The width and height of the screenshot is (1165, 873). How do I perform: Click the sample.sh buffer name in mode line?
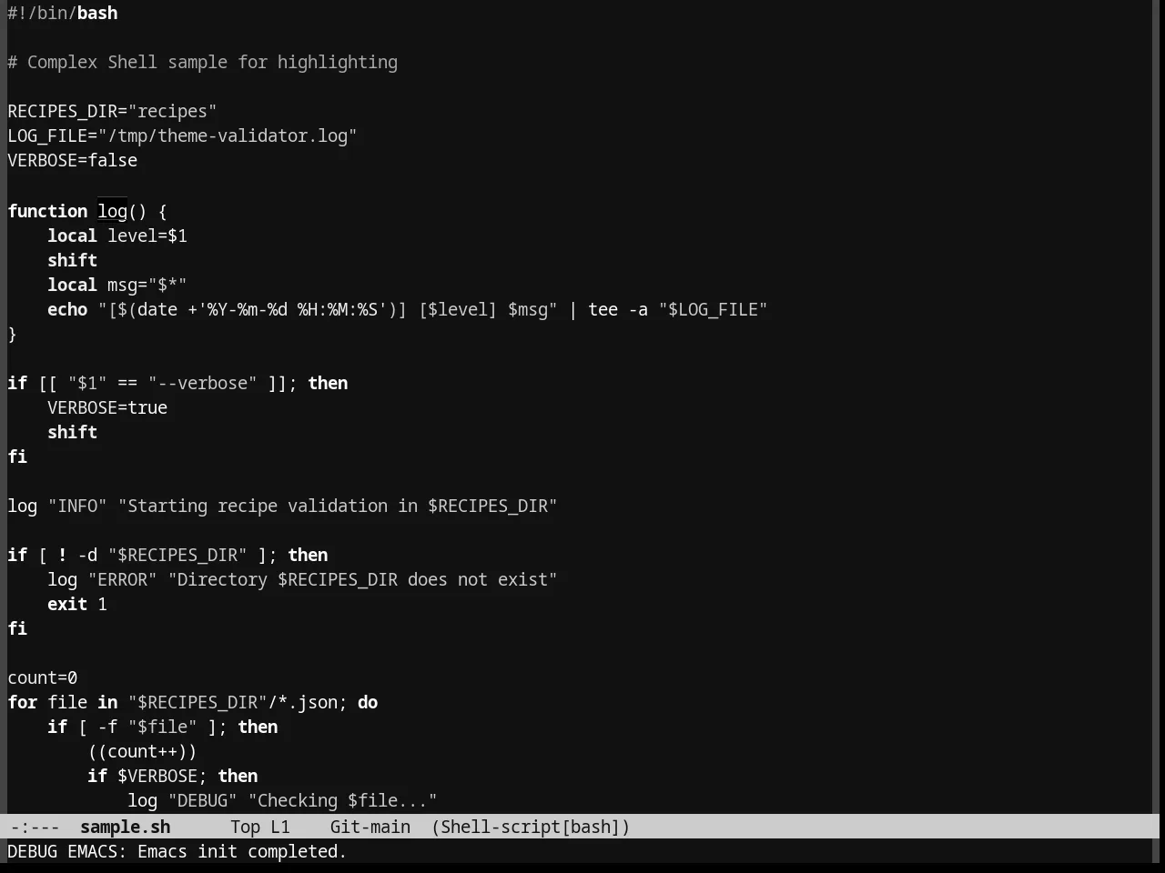(x=125, y=827)
